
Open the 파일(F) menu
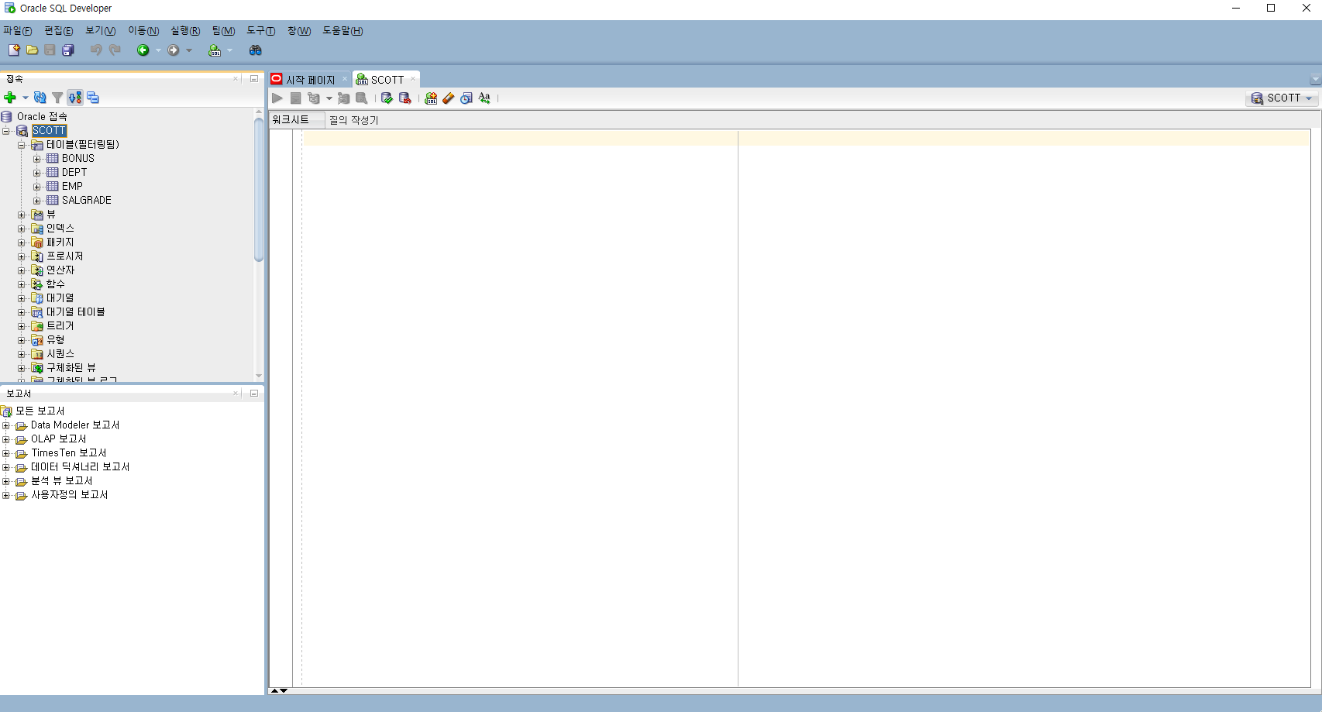tap(17, 31)
